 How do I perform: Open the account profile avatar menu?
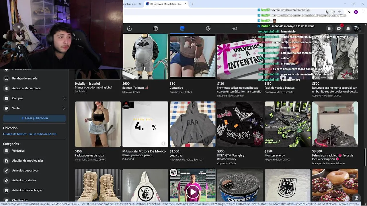[357, 28]
